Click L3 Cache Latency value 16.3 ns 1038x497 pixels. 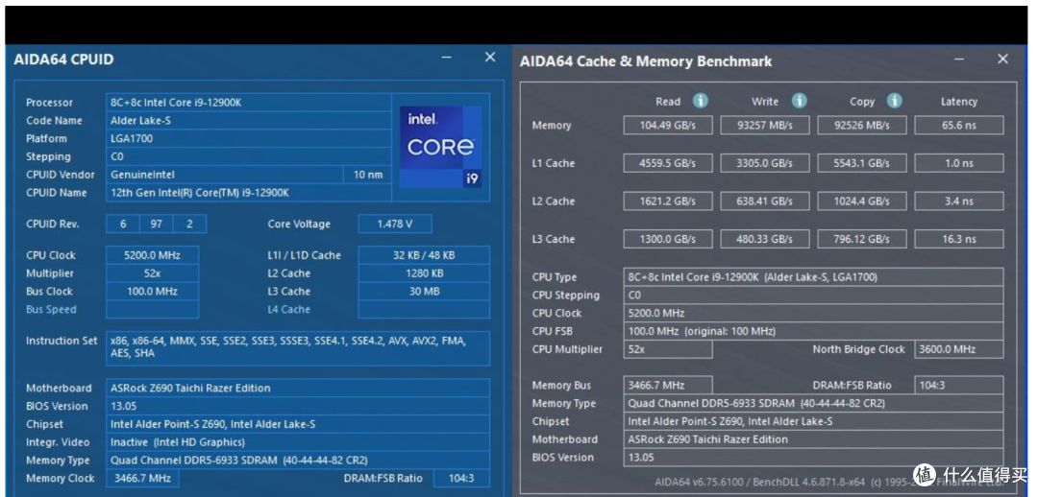pyautogui.click(x=958, y=239)
